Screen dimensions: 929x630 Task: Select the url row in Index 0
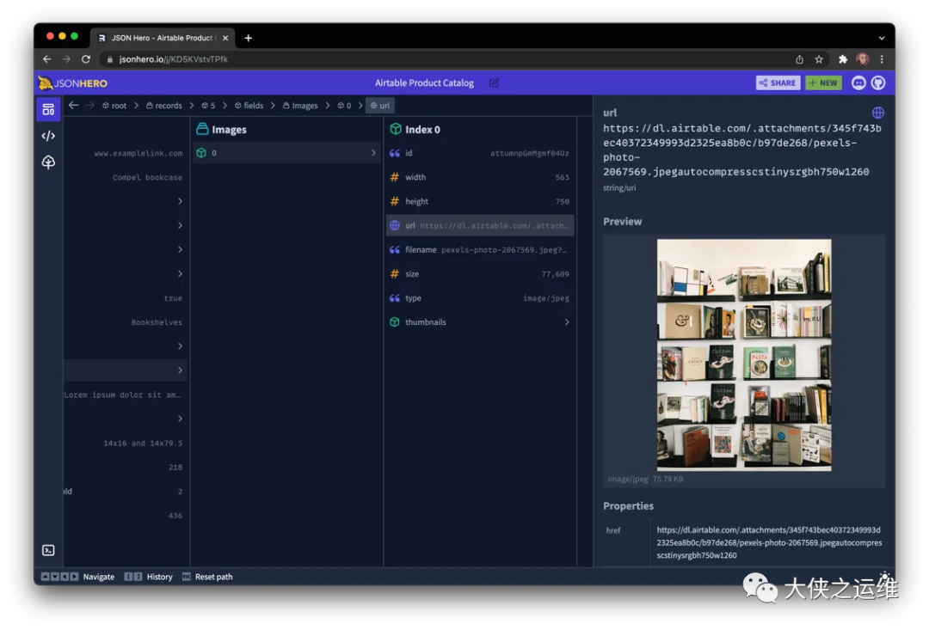tap(480, 225)
